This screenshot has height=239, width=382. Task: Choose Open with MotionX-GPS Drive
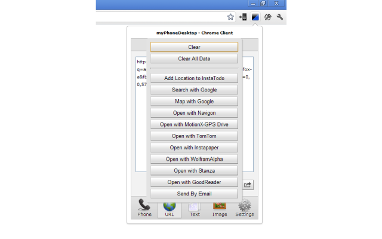194,124
